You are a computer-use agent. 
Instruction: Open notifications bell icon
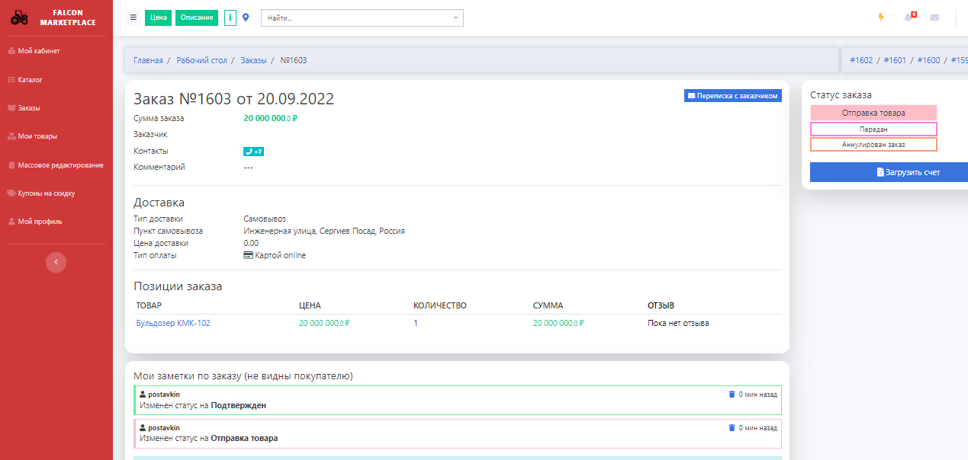[909, 18]
